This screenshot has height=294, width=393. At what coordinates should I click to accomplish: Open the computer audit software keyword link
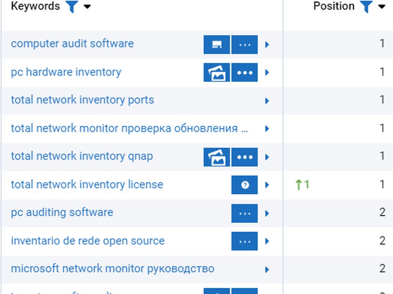click(x=72, y=44)
